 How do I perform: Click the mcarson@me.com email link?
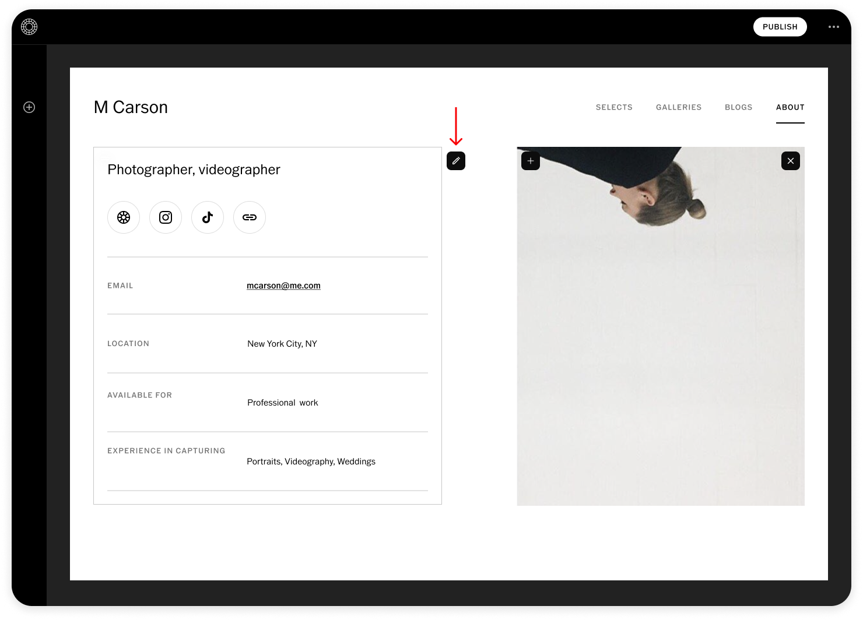[x=283, y=286]
